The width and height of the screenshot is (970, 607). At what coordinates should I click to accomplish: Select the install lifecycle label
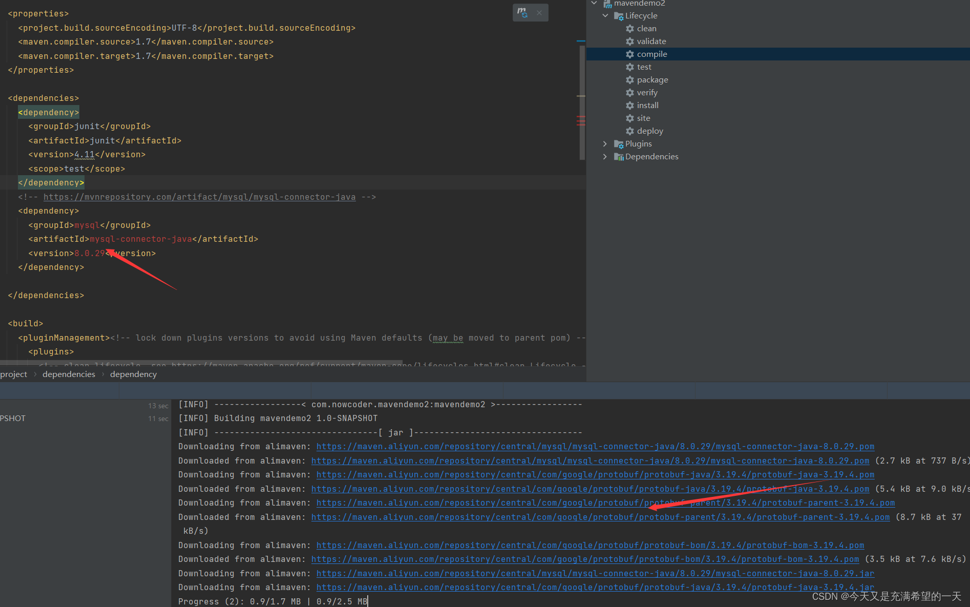[648, 106]
